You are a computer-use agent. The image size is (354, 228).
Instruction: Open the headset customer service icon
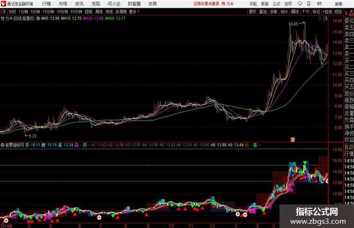point(300,4)
